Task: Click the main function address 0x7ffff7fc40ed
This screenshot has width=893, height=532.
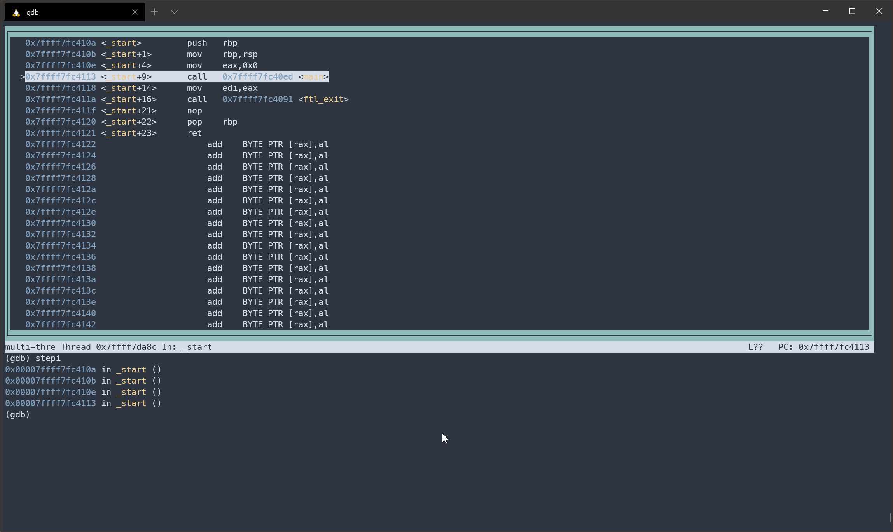Action: click(x=257, y=77)
